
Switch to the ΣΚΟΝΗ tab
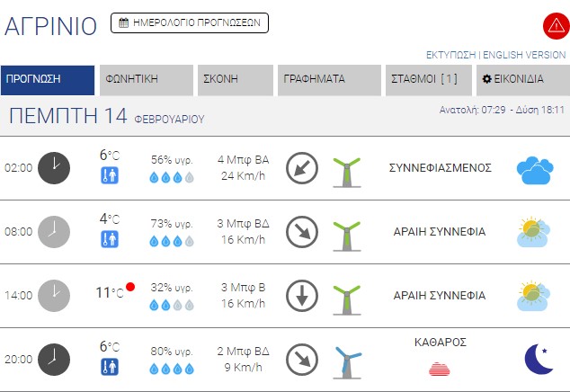tap(235, 79)
